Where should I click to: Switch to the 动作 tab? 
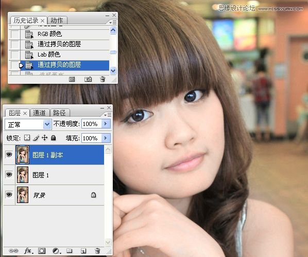click(x=57, y=21)
